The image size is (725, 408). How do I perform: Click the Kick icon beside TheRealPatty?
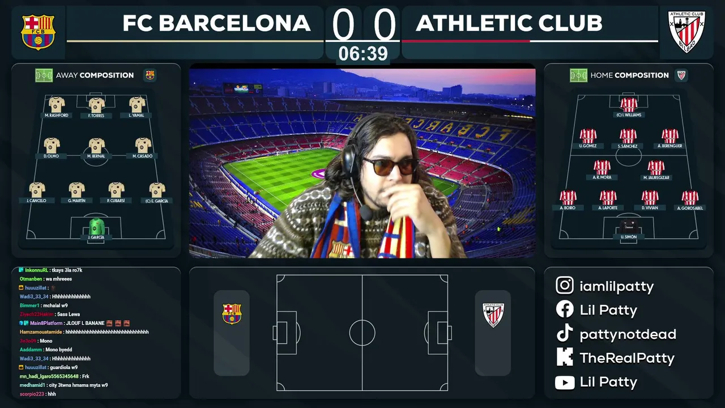(x=564, y=357)
